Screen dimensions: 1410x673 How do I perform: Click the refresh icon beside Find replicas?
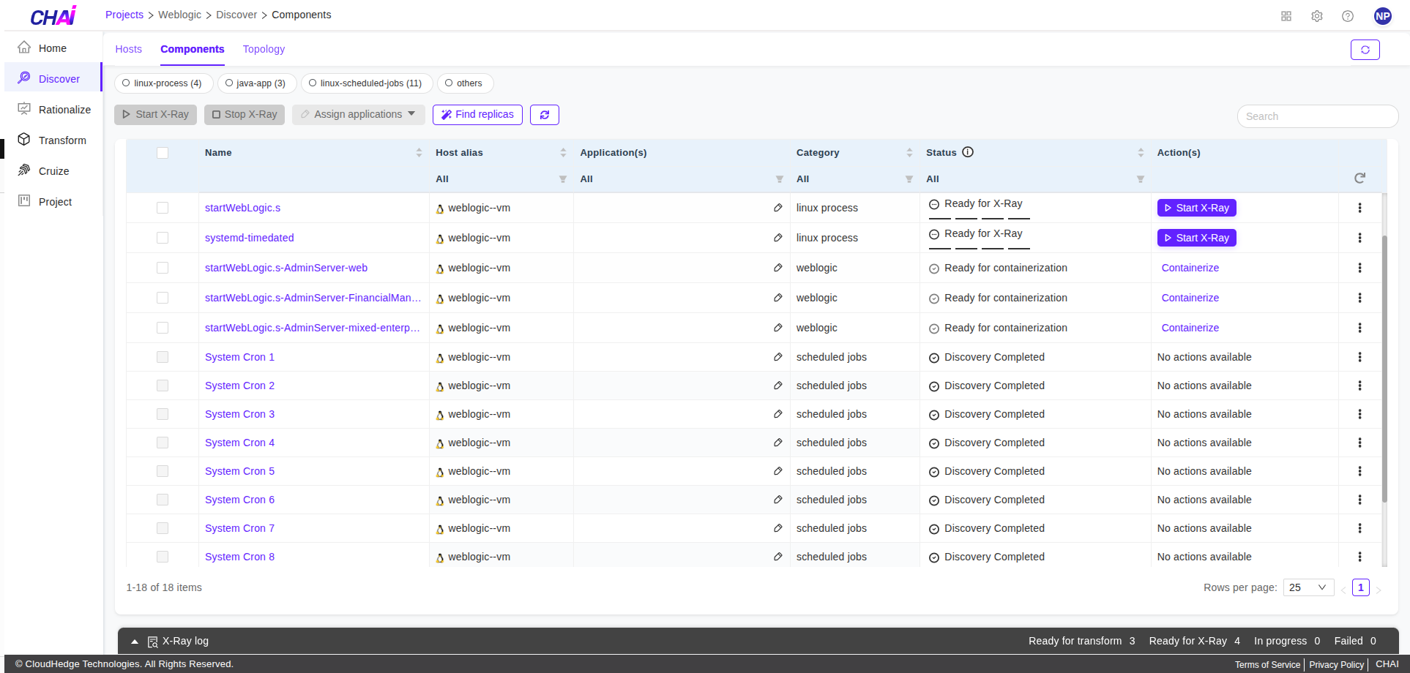coord(544,115)
